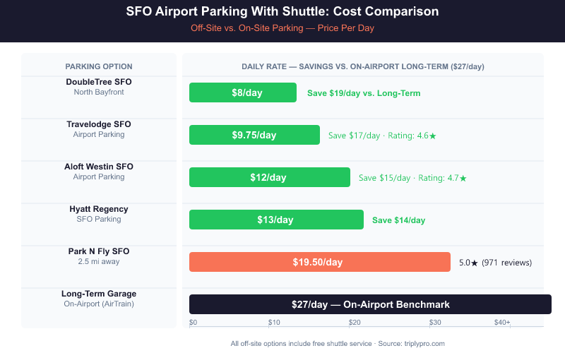The height and width of the screenshot is (353, 565).
Task: Click the DAILY RATE column header
Action: tap(362, 66)
